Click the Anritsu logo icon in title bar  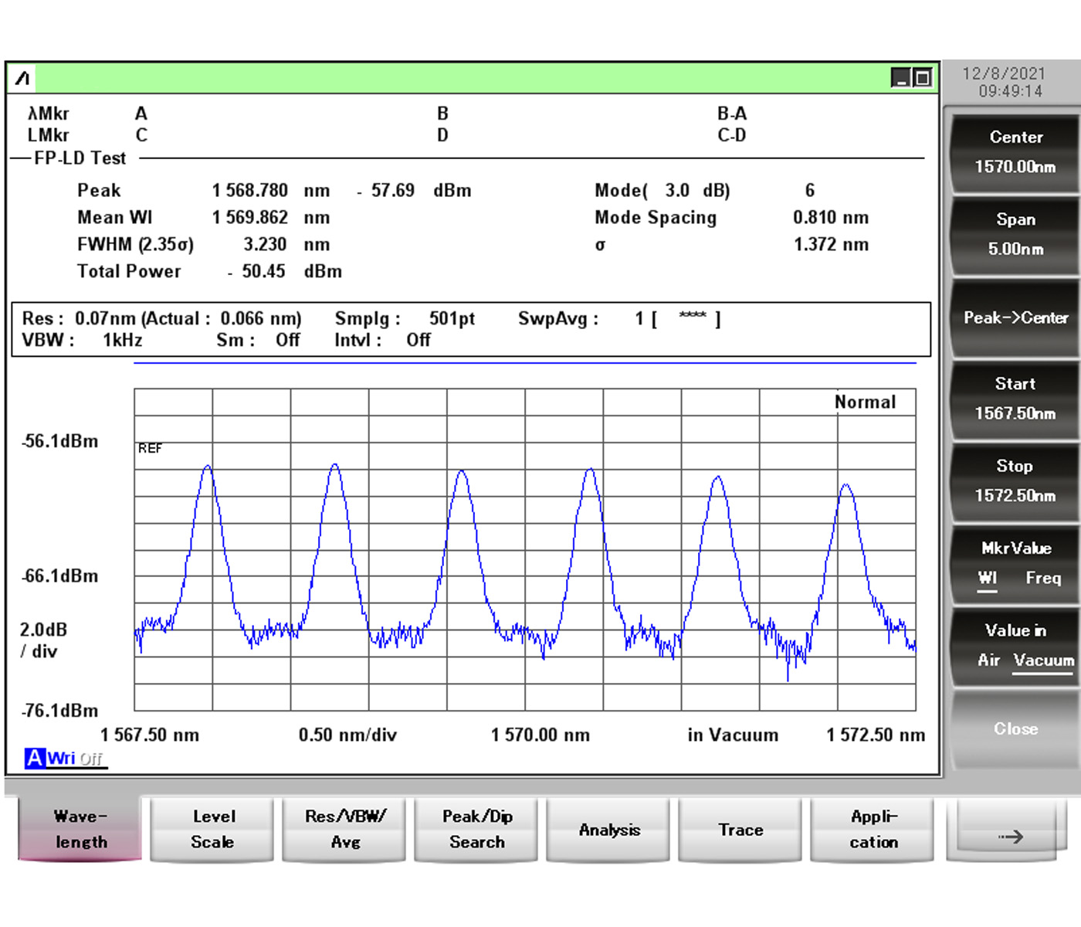click(x=22, y=78)
